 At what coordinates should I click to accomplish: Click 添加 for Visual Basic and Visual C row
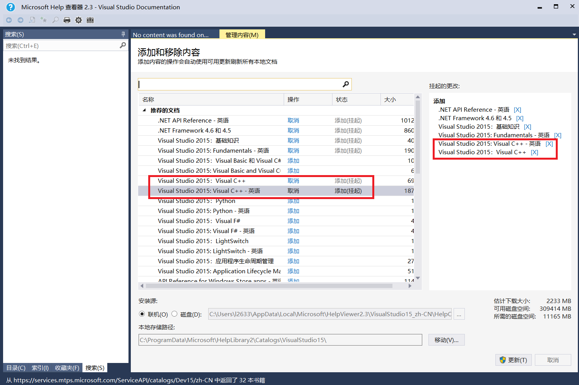pos(293,171)
